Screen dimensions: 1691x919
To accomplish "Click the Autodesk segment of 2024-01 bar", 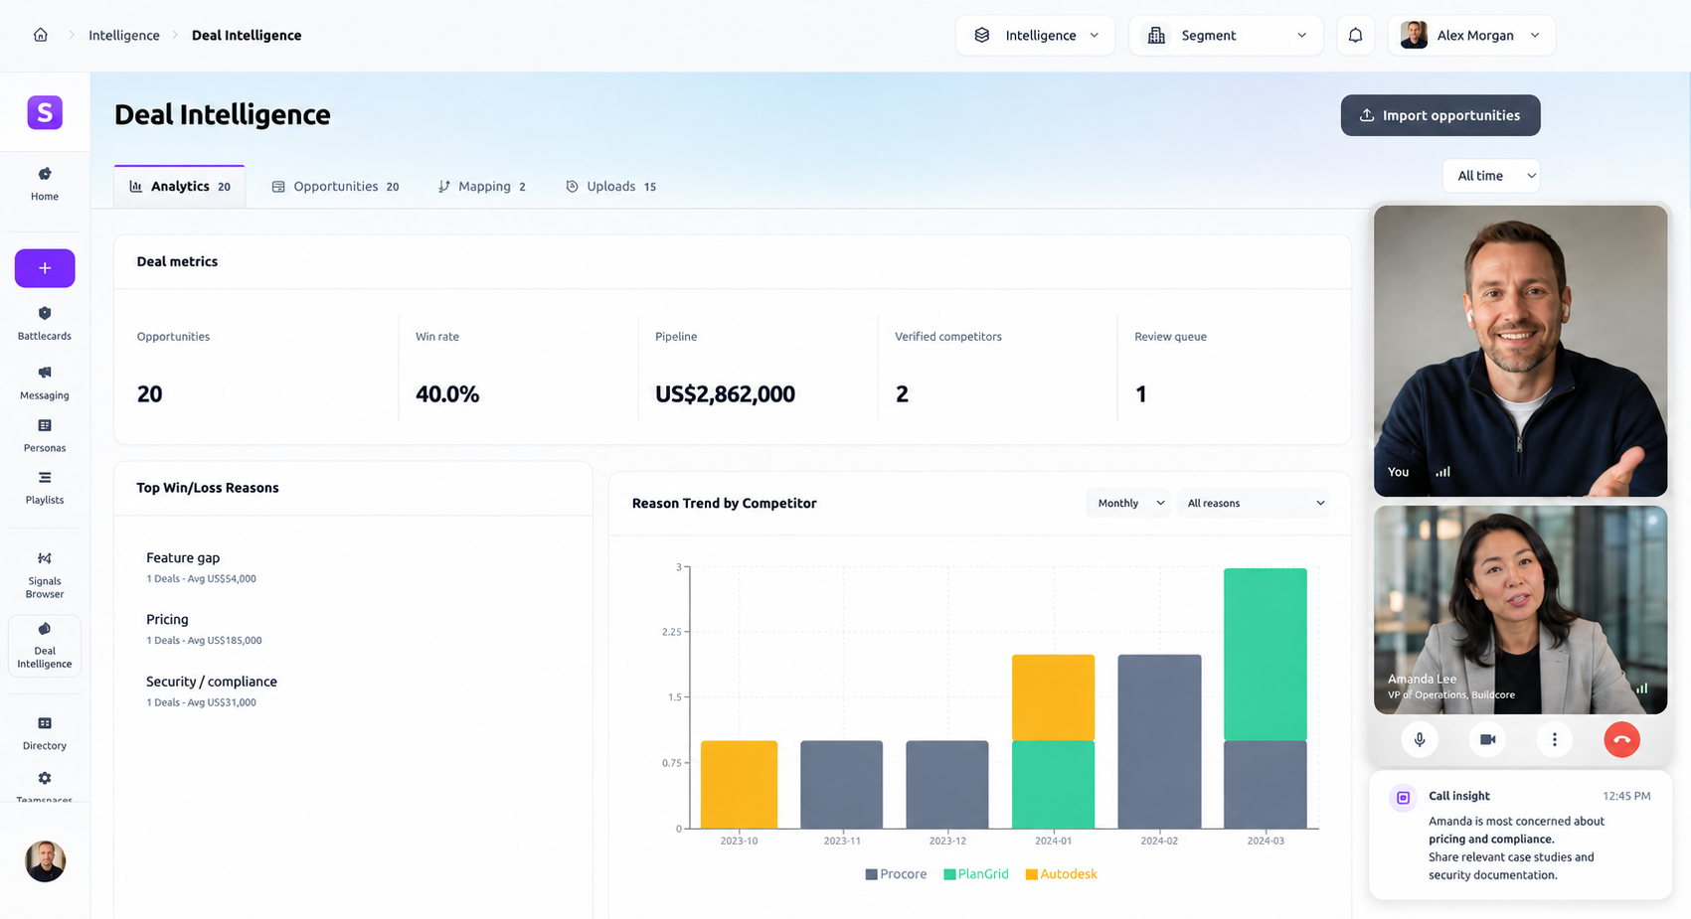I will pyautogui.click(x=1053, y=697).
